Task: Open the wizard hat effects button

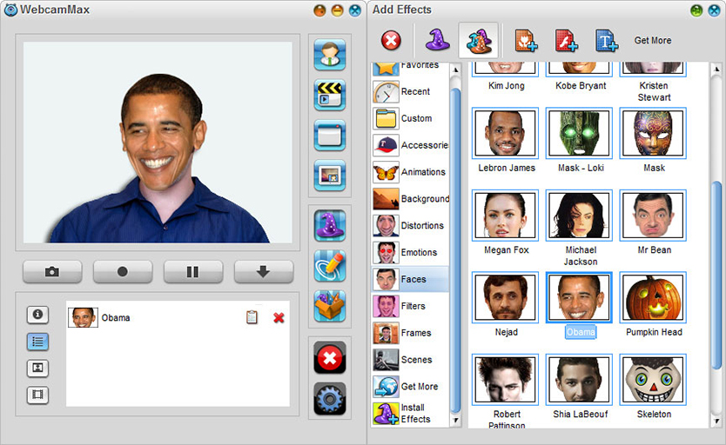Action: point(330,225)
